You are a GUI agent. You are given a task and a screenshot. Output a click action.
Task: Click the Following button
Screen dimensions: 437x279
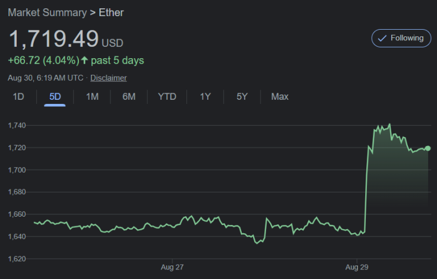click(x=401, y=38)
